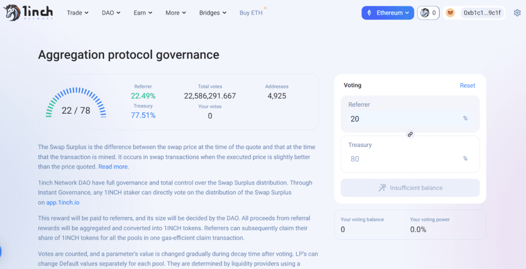Click the Buy ETH menu item
Screen dimensions: 526x269
(251, 13)
